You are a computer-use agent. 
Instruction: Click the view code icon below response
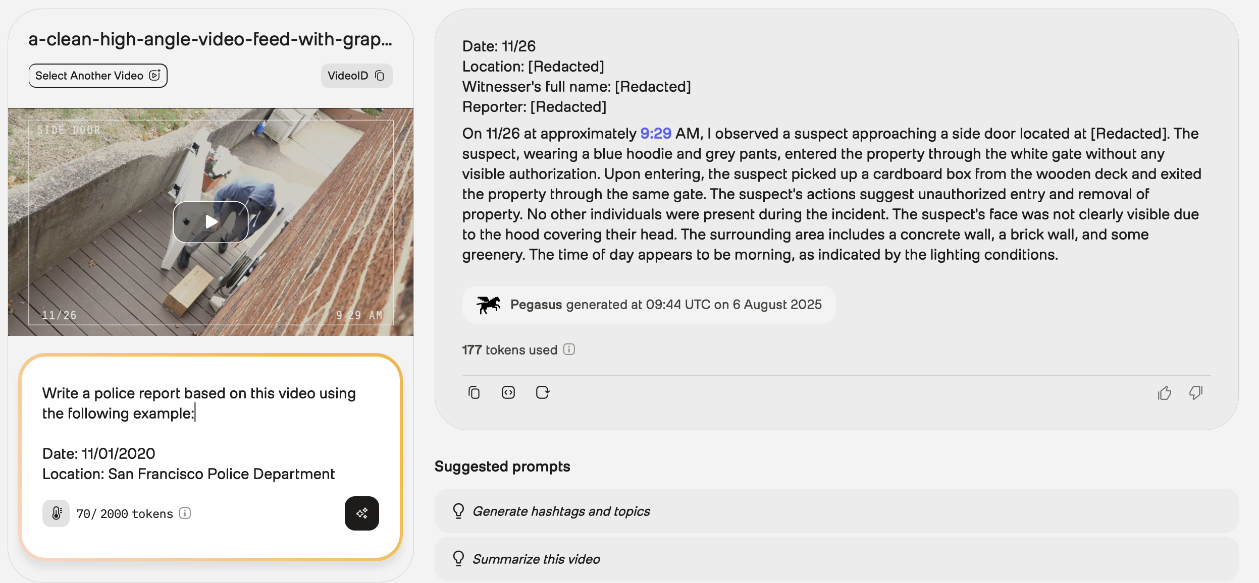[508, 392]
